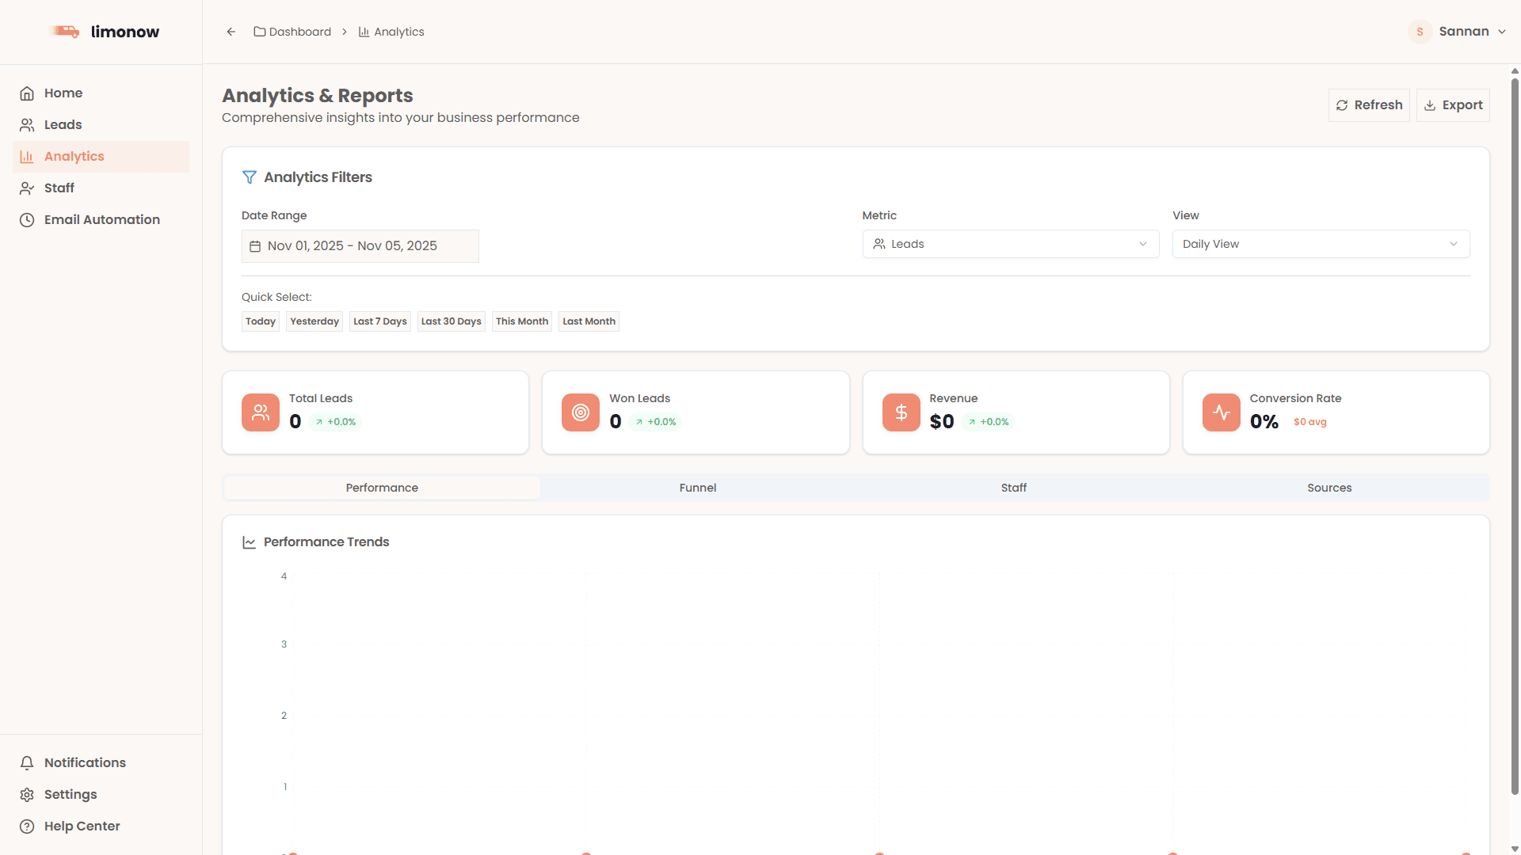Switch to the Sources tab
1521x855 pixels.
click(x=1329, y=488)
